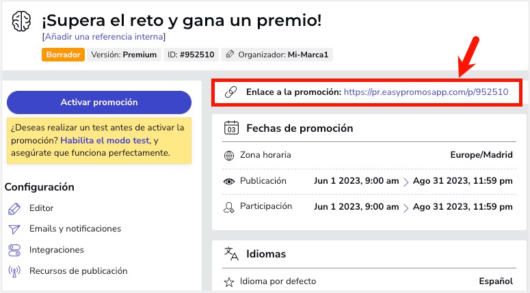Screen dimensions: 530x293
Task: Click the brain icon beside promotion title
Action: click(21, 21)
